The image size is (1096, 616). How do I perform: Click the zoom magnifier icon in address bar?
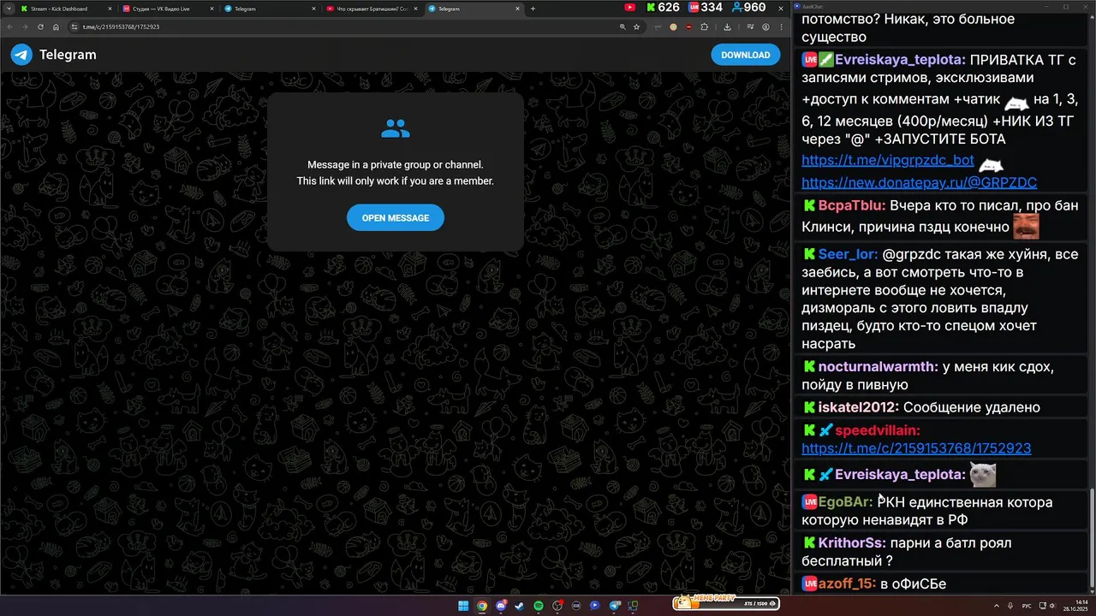coord(622,27)
